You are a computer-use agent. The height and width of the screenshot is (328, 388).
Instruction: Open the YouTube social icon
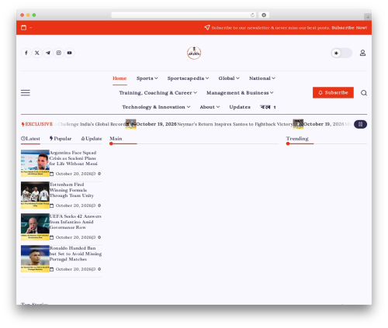click(x=70, y=53)
